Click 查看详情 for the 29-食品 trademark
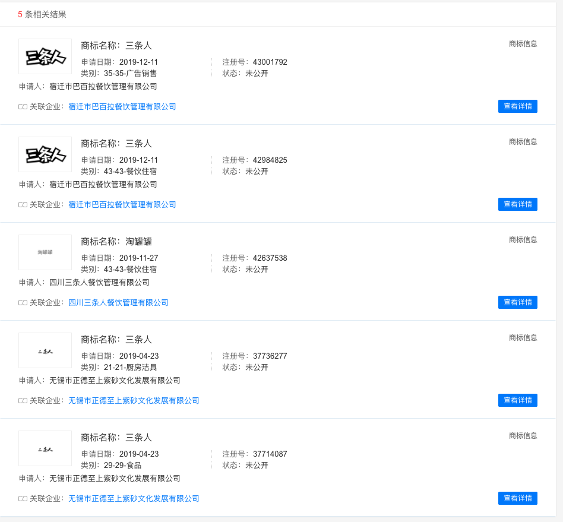 517,498
